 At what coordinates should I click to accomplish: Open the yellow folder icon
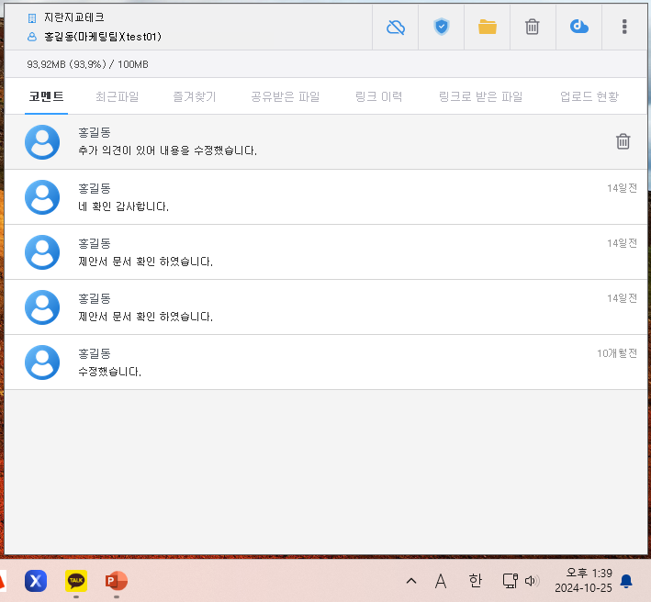point(487,27)
